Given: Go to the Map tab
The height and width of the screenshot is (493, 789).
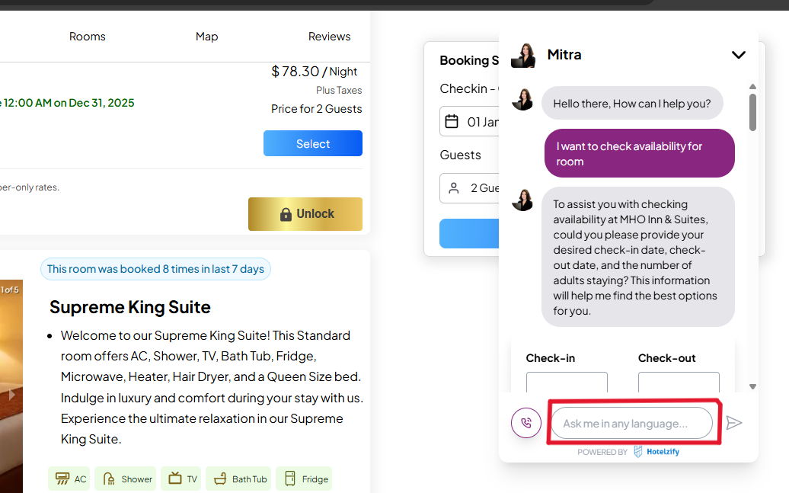Looking at the screenshot, I should point(206,37).
